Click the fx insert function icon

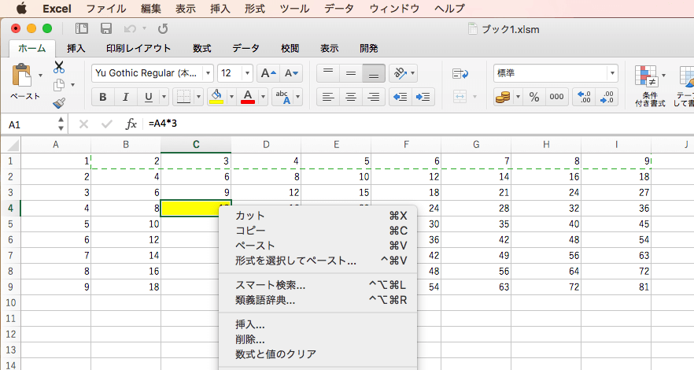tap(131, 124)
